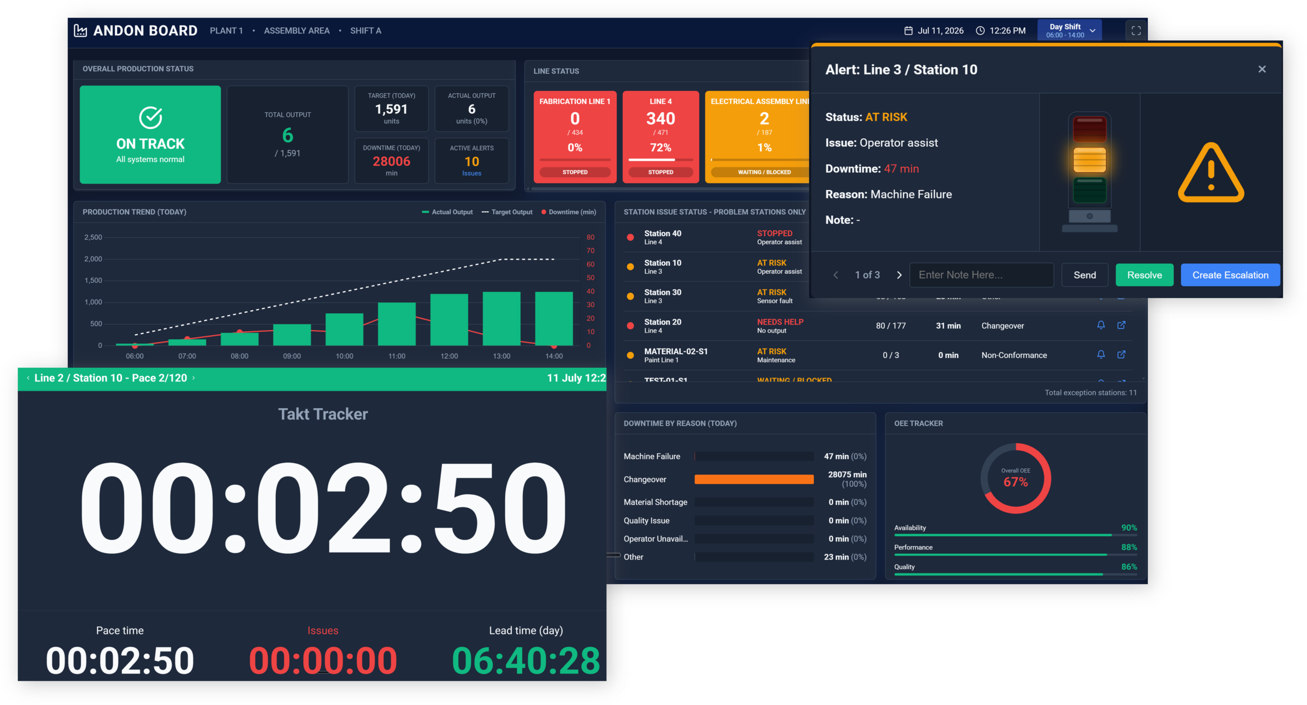The width and height of the screenshot is (1307, 705).
Task: Toggle the Target Output legend item
Action: (506, 212)
